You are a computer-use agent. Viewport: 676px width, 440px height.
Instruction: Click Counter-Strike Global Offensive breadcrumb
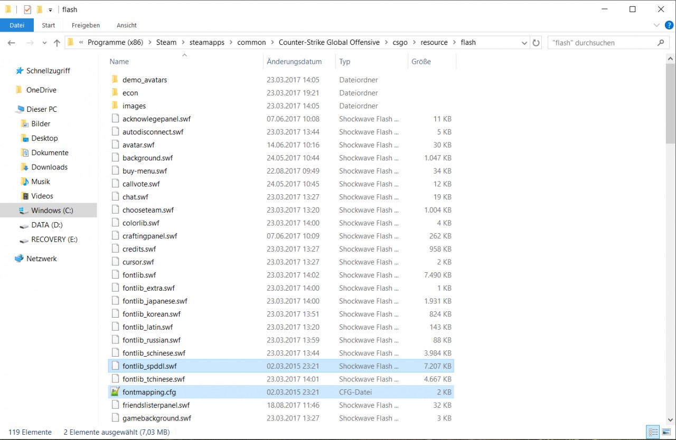(329, 42)
